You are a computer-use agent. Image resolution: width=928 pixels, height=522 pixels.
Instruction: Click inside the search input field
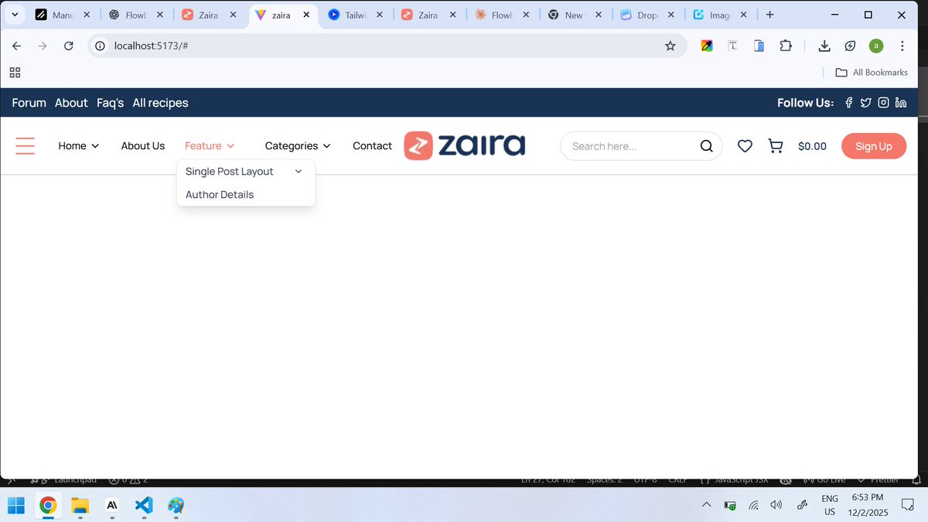click(626, 145)
